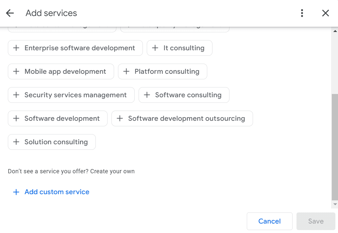The width and height of the screenshot is (338, 233).
Task: Click the scrollbar up arrow
Action: (335, 31)
